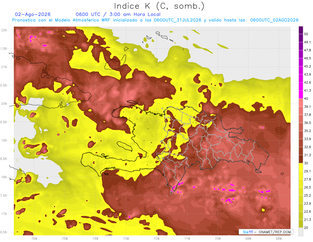Image resolution: width=313 pixels, height=242 pixels.
Task: Click the color scale value "30"
Action: (306, 163)
